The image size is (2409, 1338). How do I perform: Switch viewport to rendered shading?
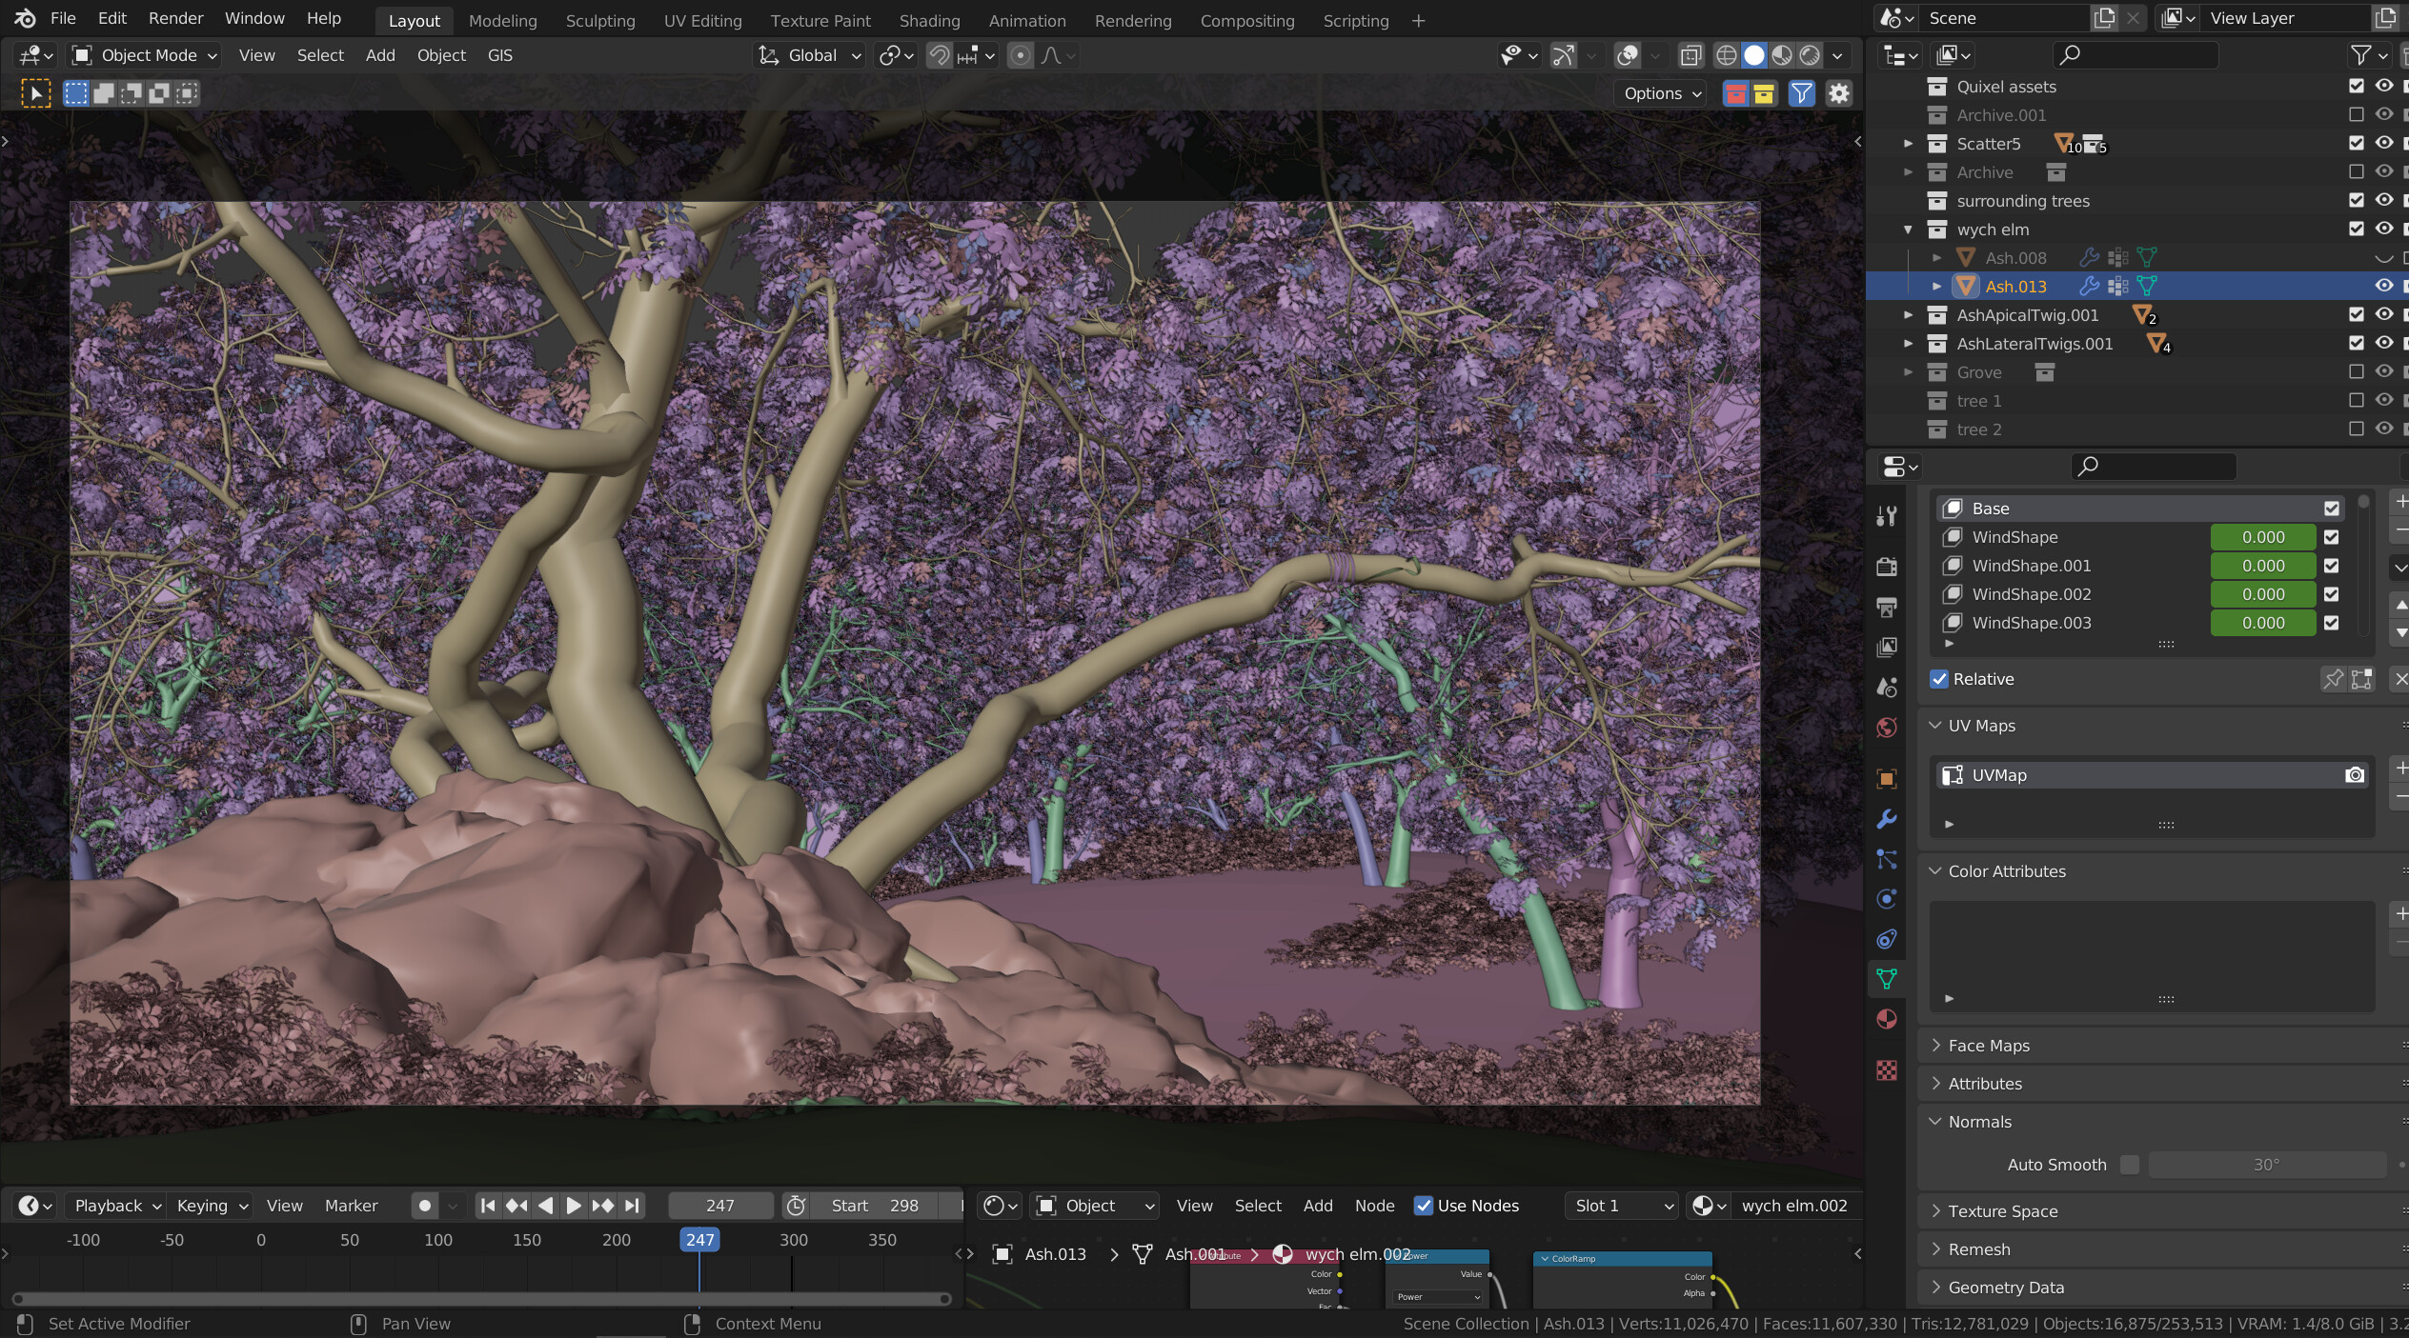[x=1809, y=55]
